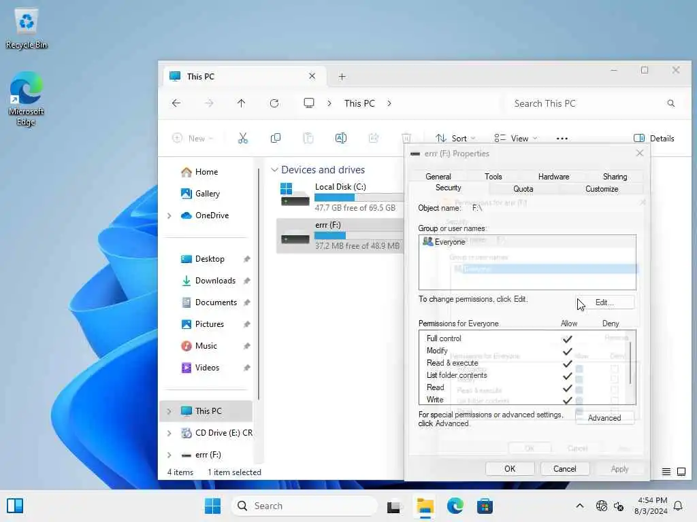The width and height of the screenshot is (697, 522).
Task: Switch to large thumbnails view icon
Action: 681,472
